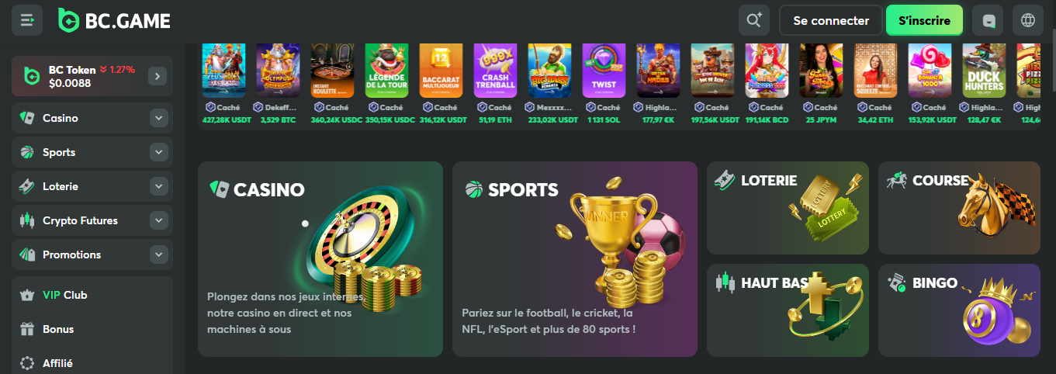This screenshot has height=374, width=1056.
Task: Open Bonus gift icon in sidebar
Action: coord(27,329)
